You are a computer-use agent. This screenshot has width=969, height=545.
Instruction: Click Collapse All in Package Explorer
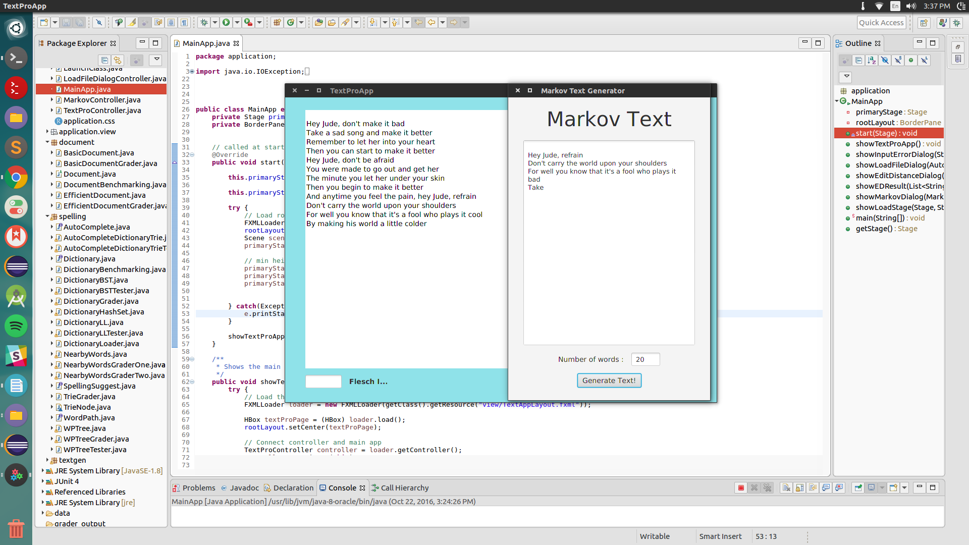[x=104, y=60]
